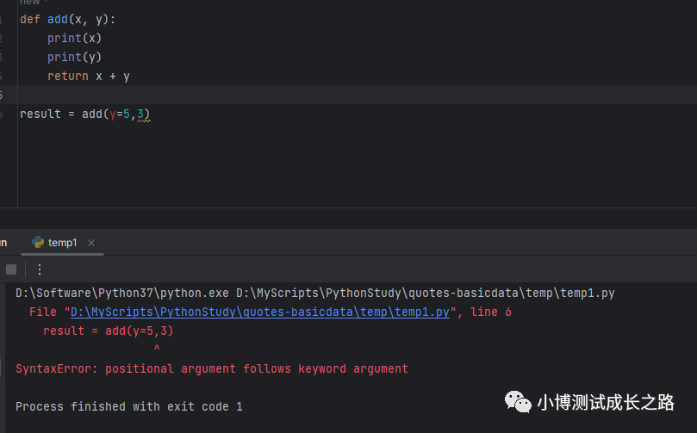Image resolution: width=697 pixels, height=433 pixels.
Task: Click the Python icon on temp1 tab
Action: pyautogui.click(x=38, y=243)
